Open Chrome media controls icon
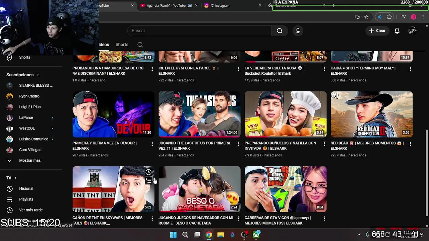Screen dimensions: 429x241 tap(404, 17)
